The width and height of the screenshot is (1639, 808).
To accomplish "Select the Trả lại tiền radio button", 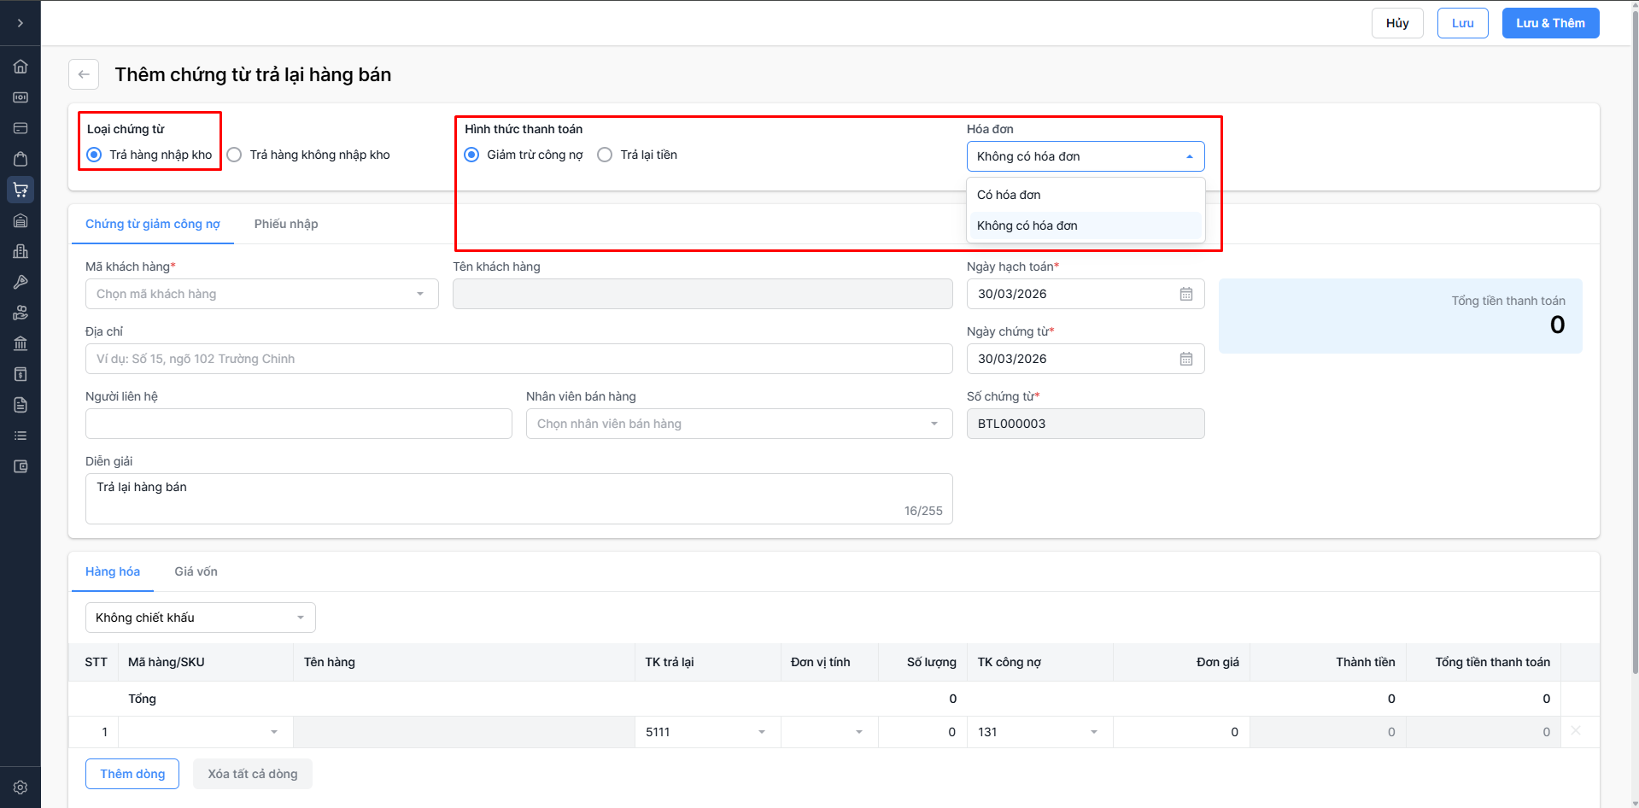I will tap(605, 155).
